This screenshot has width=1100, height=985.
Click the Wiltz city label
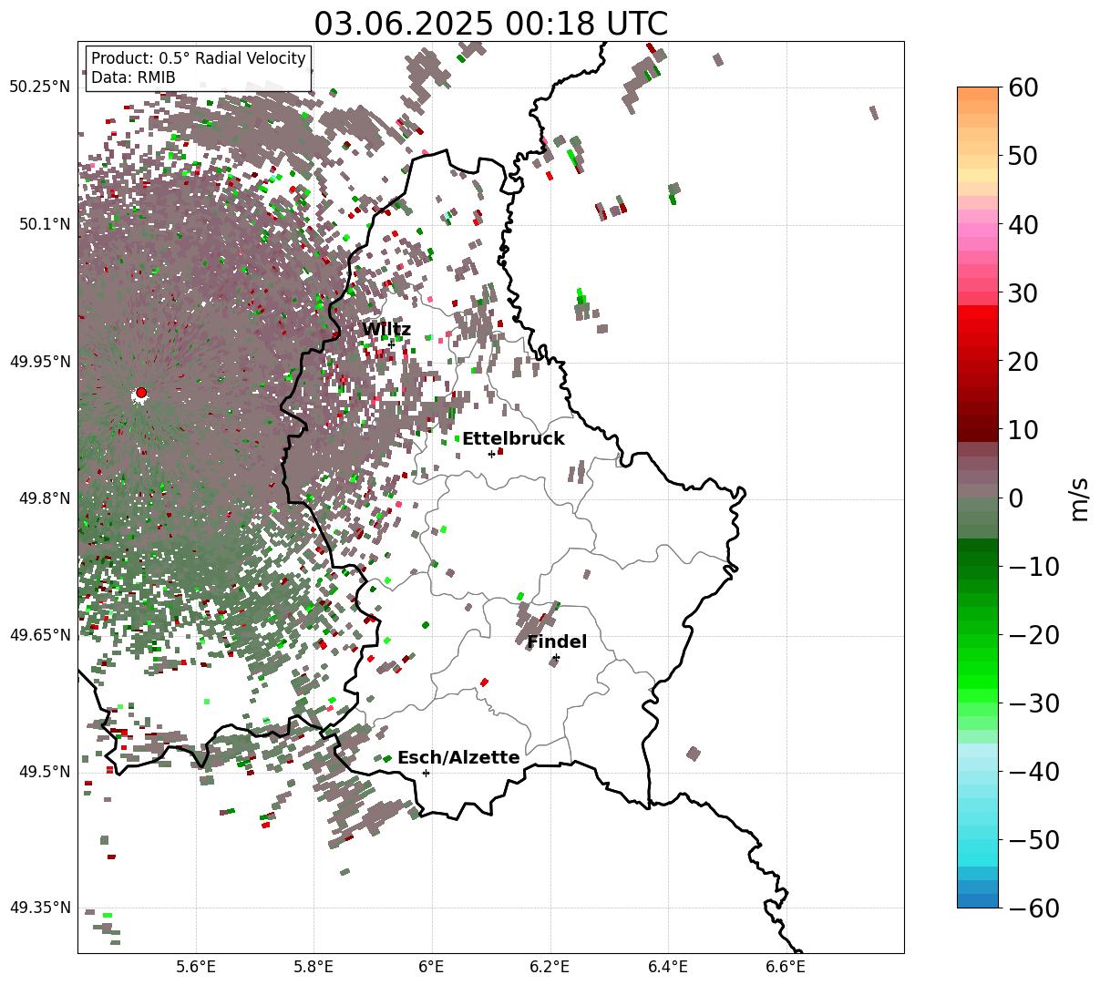386,330
